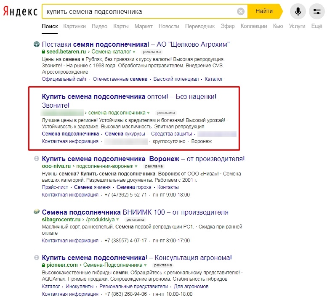Open Средства защиты sitelink

tap(171, 134)
